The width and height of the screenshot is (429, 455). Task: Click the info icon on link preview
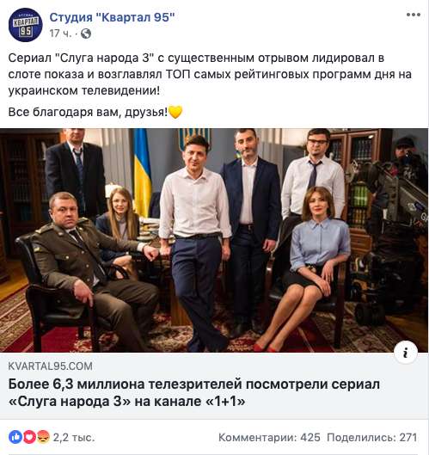coord(406,353)
